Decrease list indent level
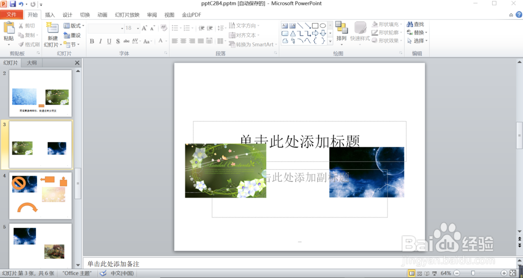The image size is (523, 278). coord(201,28)
